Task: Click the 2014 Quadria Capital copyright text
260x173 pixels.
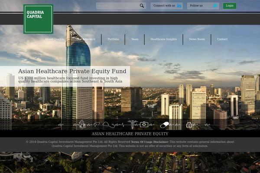Action: tap(78, 142)
